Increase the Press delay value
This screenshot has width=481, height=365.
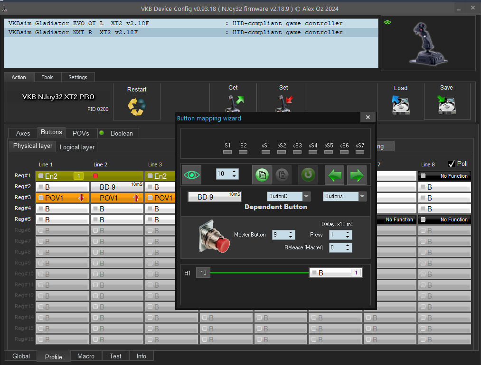click(348, 233)
